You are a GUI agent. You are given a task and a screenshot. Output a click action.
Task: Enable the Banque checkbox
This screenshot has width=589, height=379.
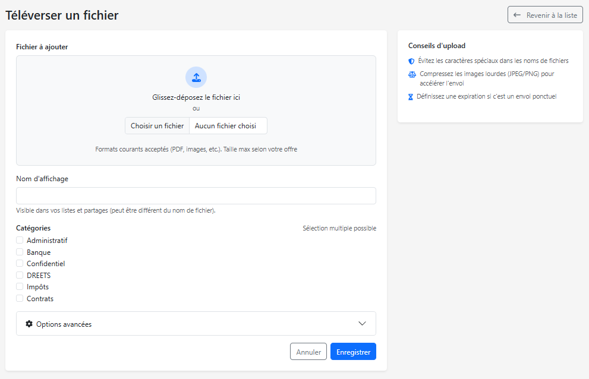click(x=20, y=252)
